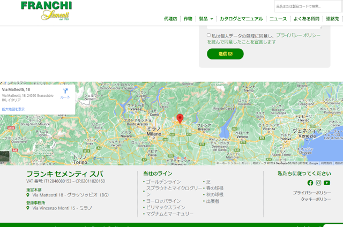Open the 芝 link in footer
The width and height of the screenshot is (343, 227).
tap(208, 181)
